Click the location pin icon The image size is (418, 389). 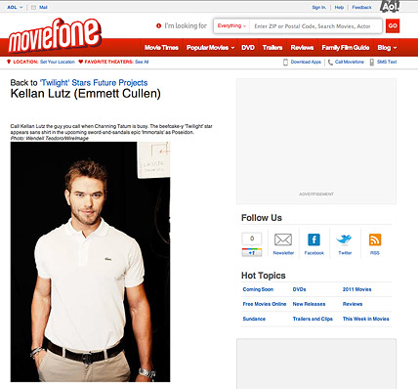coord(9,62)
